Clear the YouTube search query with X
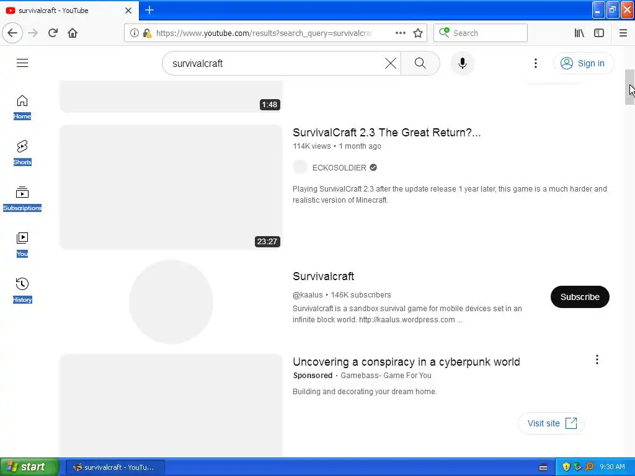635x476 pixels. [391, 63]
